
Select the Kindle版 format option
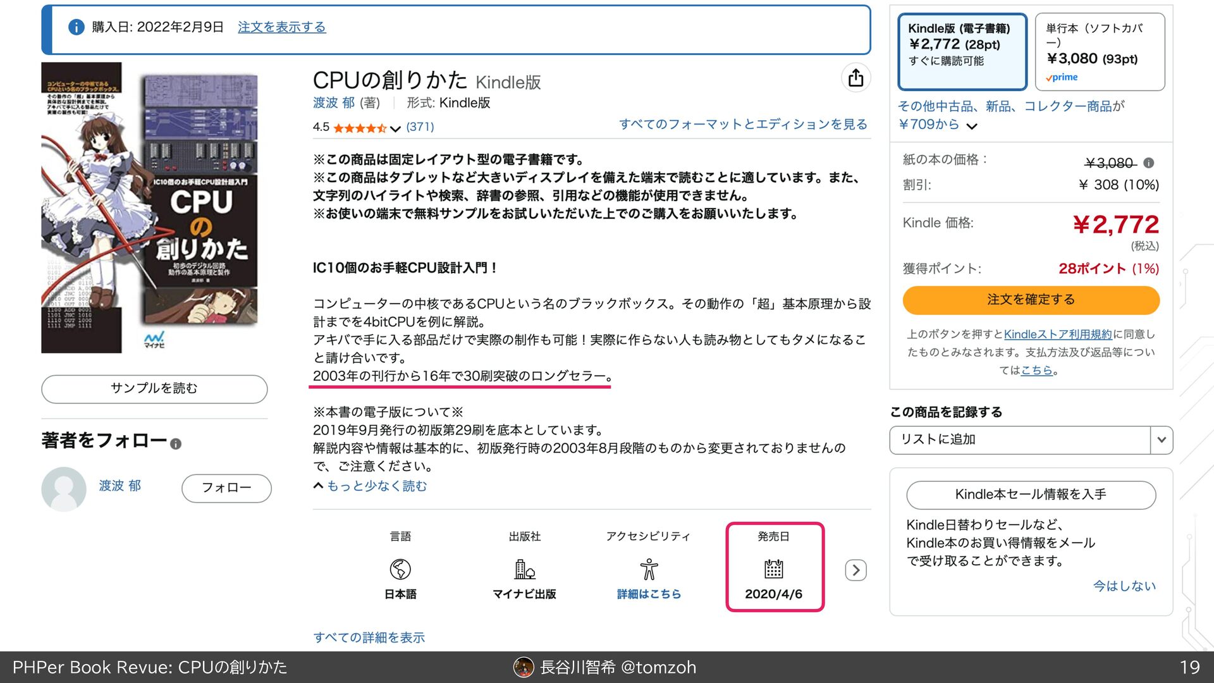tap(962, 51)
